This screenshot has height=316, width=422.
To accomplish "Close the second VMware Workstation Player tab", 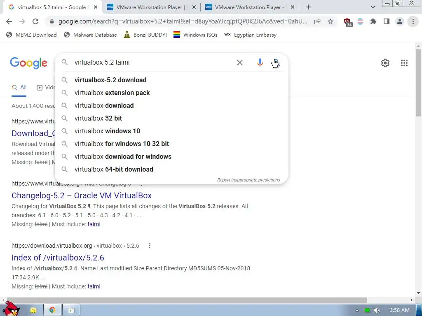I will point(293,7).
